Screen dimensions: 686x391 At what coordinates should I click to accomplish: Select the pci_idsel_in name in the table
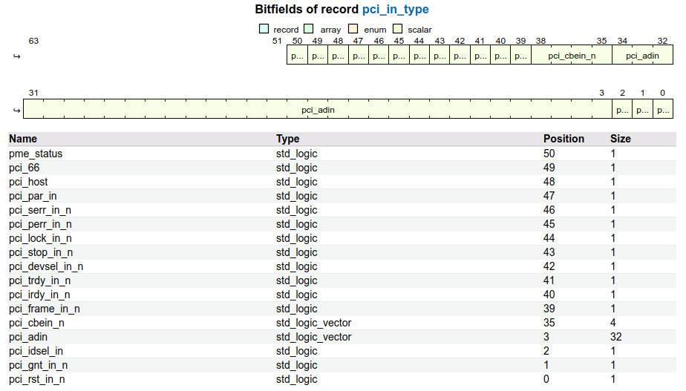(36, 351)
